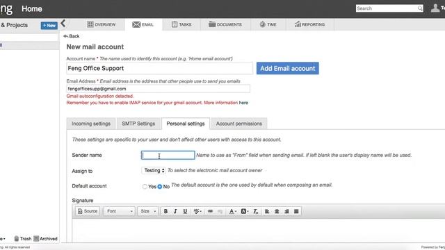Open the Overview tab
This screenshot has height=250, width=445.
click(x=102, y=25)
